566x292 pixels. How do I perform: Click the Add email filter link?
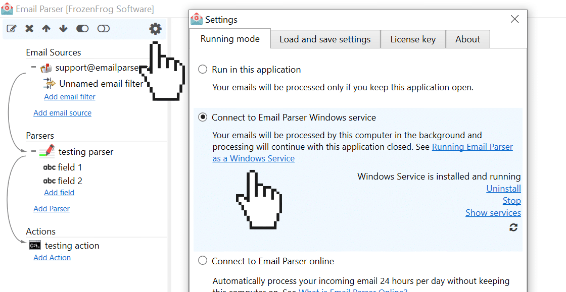(x=70, y=96)
